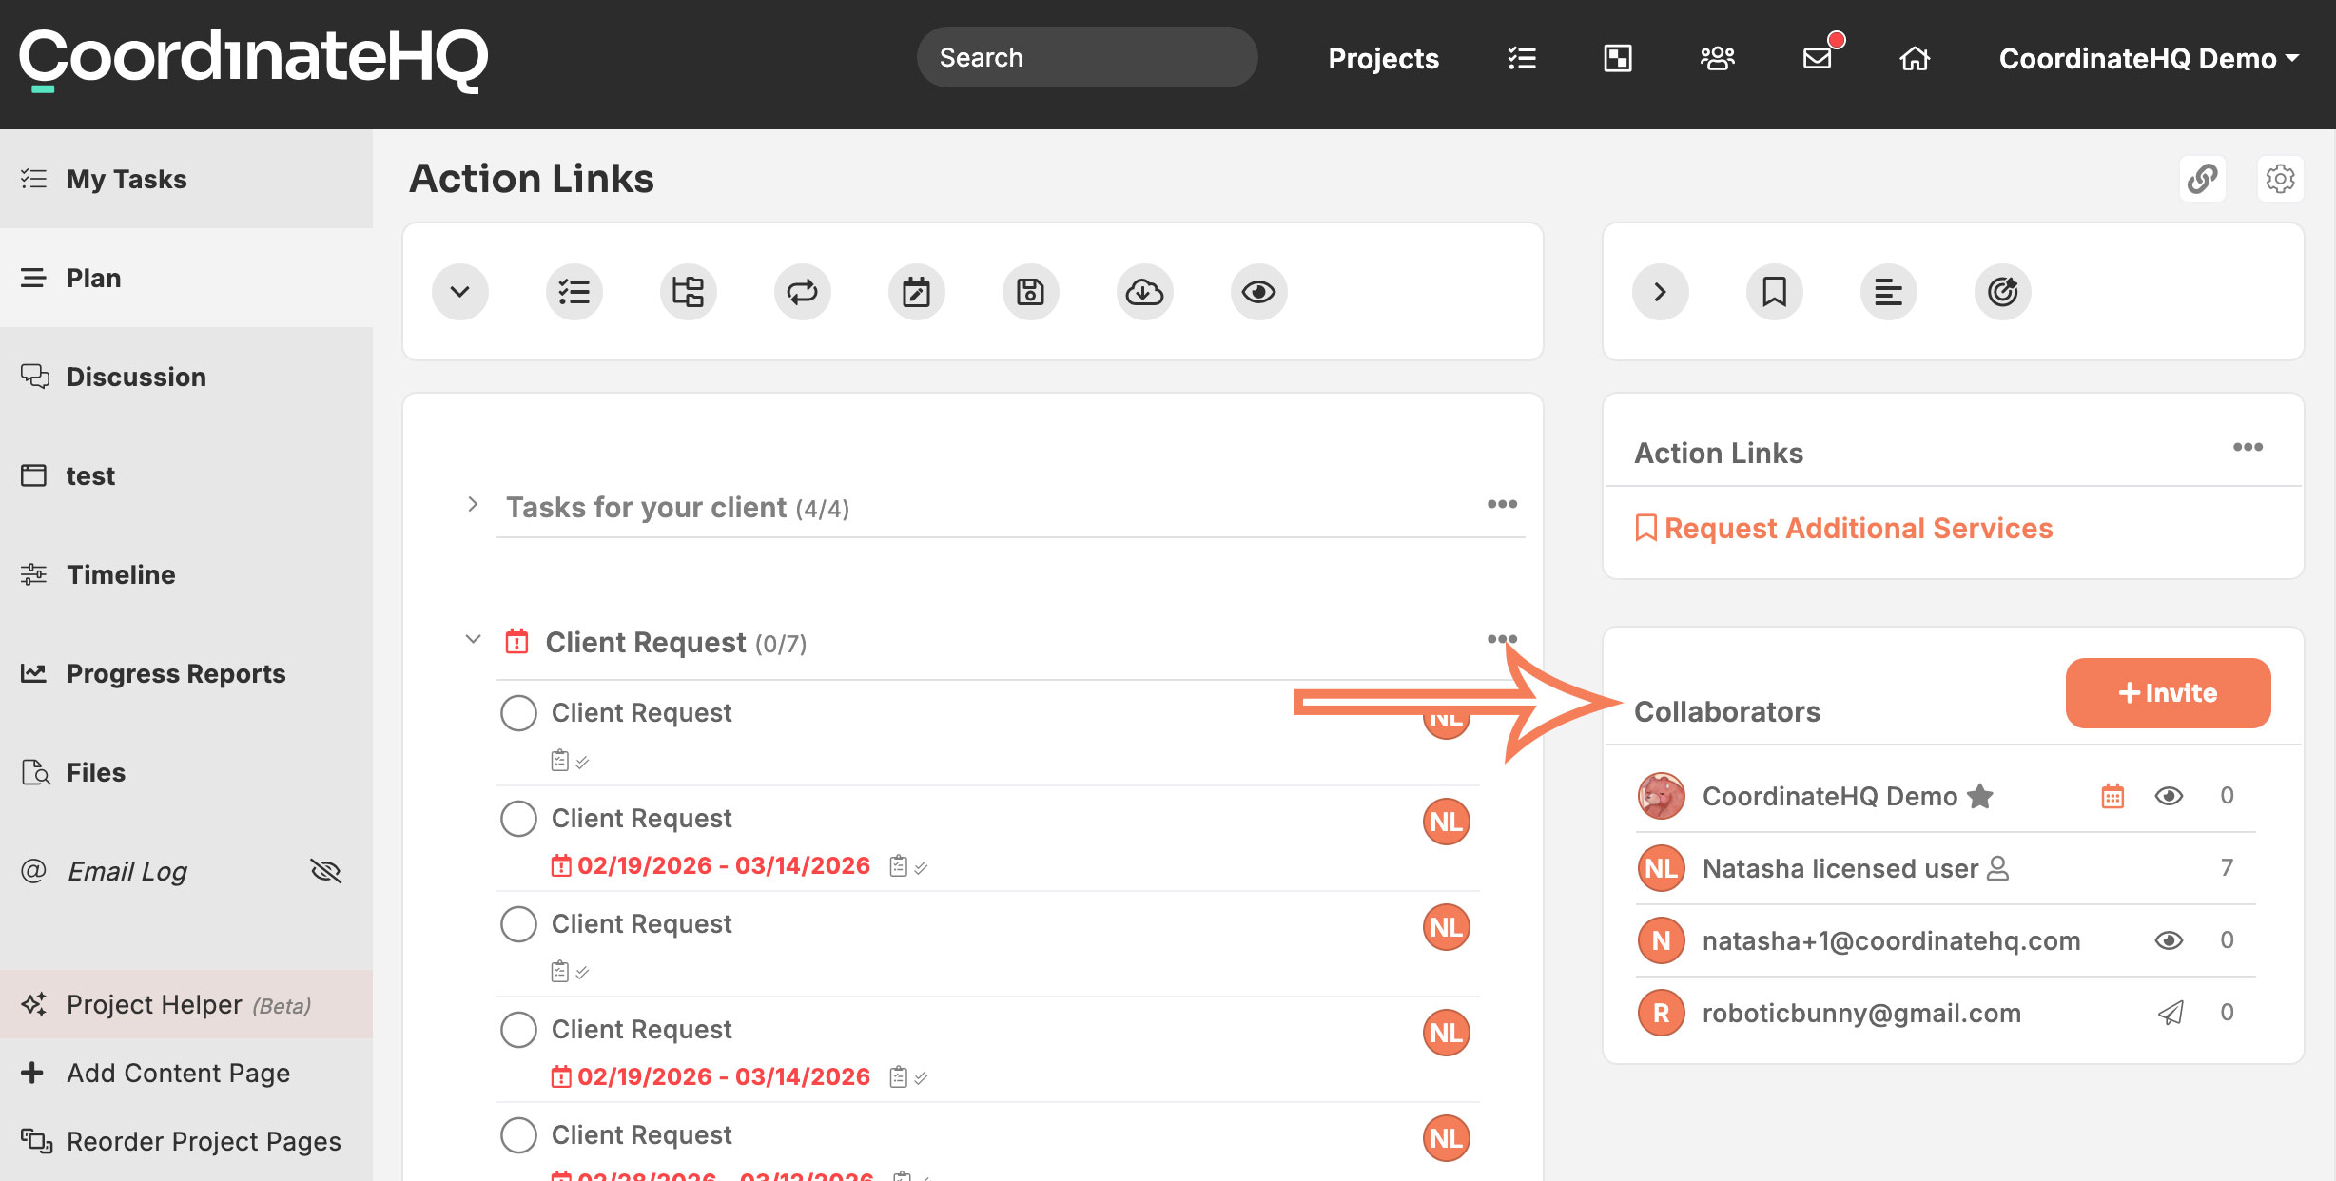Viewport: 2336px width, 1181px height.
Task: Open Project Helper (Beta)
Action: pyautogui.click(x=186, y=1004)
